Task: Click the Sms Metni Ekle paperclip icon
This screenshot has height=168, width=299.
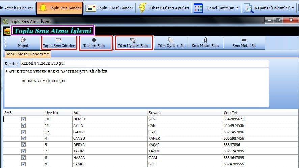Action: pyautogui.click(x=205, y=40)
